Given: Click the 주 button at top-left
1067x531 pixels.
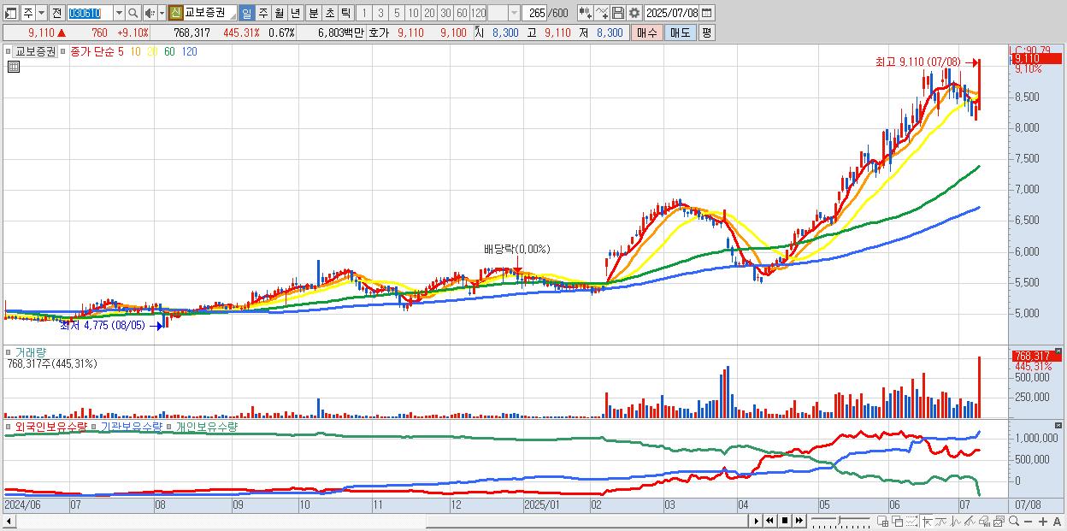Looking at the screenshot, I should (28, 13).
